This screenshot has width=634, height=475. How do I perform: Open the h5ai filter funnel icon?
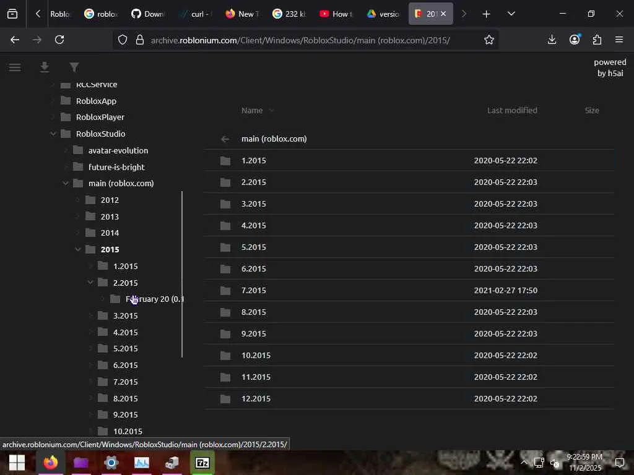[x=74, y=67]
